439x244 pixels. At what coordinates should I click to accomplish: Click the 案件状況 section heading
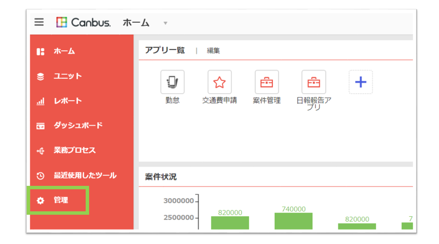pos(161,177)
